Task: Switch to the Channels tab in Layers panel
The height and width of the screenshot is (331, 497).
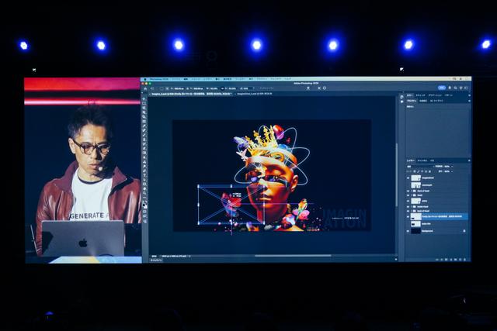Action: coord(422,160)
